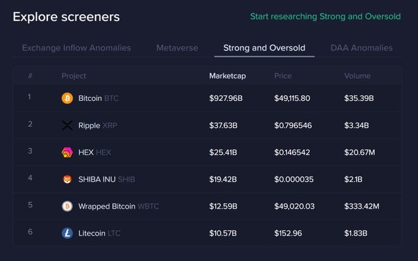The image size is (418, 261).
Task: Click the Bitcoin orange coin icon
Action: [67, 98]
